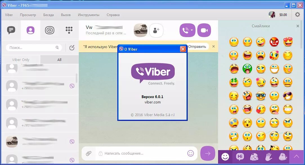Viewport: 305px width, 165px height.
Task: Click the car contact photo in chat header
Action: [x=140, y=30]
